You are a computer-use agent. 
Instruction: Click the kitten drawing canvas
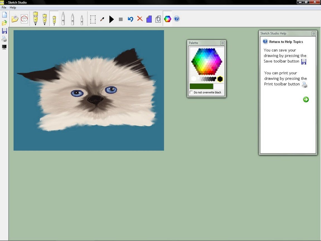point(89,90)
